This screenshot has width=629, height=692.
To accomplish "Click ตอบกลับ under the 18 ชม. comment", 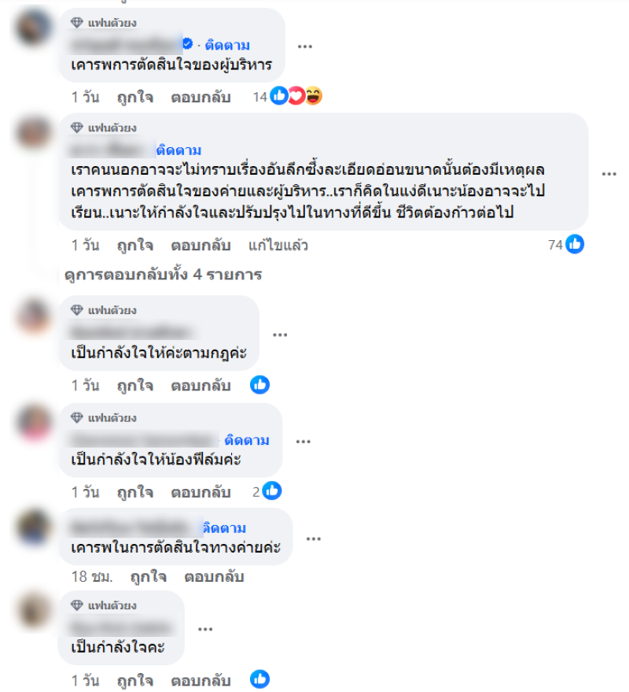I will click(214, 577).
